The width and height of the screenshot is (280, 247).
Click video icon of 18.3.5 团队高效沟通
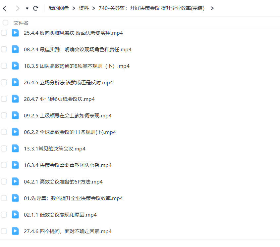[15, 66]
